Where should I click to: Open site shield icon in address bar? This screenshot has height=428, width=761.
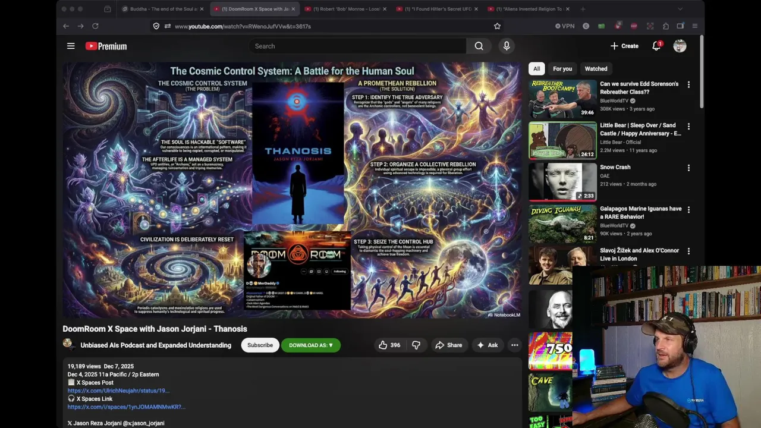[x=156, y=26]
